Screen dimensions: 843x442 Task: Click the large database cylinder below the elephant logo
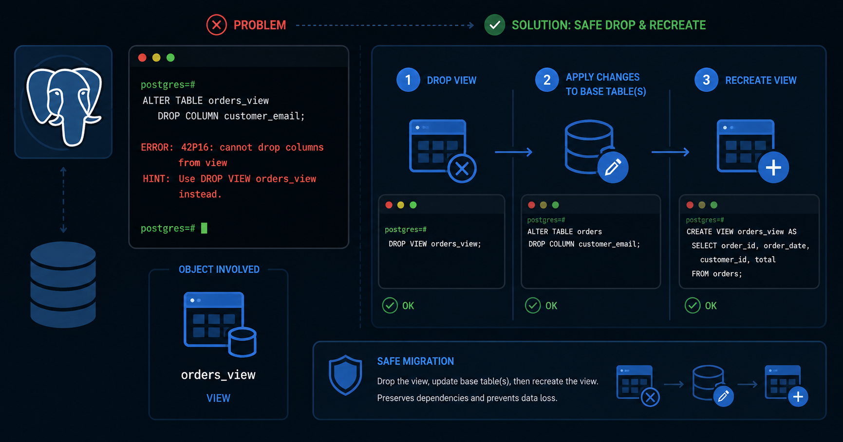tap(63, 284)
